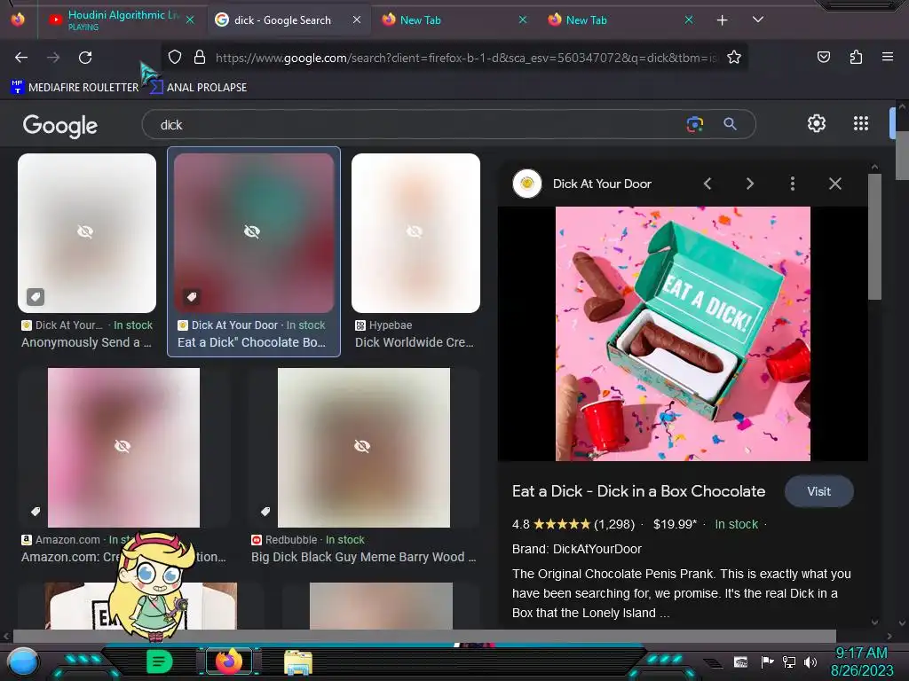The height and width of the screenshot is (681, 909).
Task: Click the tag icon on the Redbubble thumbnail
Action: click(x=265, y=512)
